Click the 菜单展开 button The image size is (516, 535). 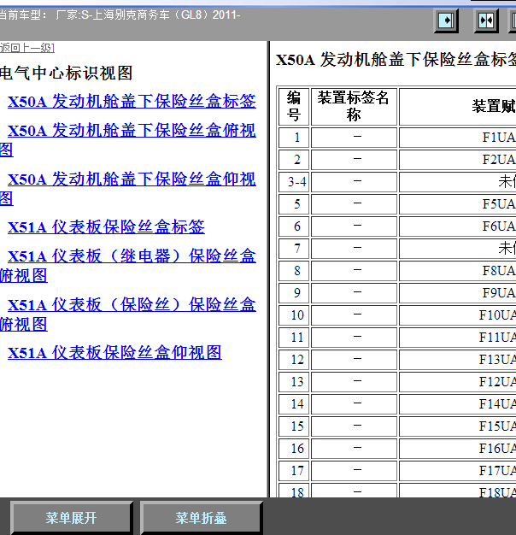coord(72,518)
